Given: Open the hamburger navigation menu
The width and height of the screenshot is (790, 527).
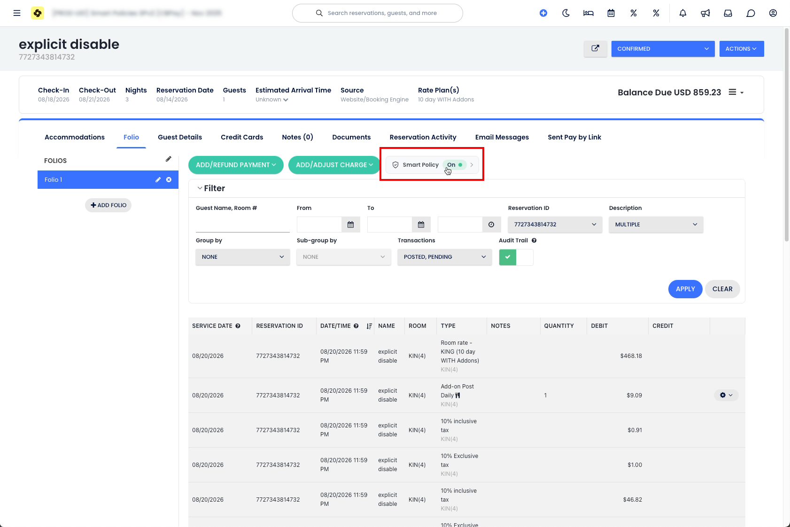Looking at the screenshot, I should (17, 13).
